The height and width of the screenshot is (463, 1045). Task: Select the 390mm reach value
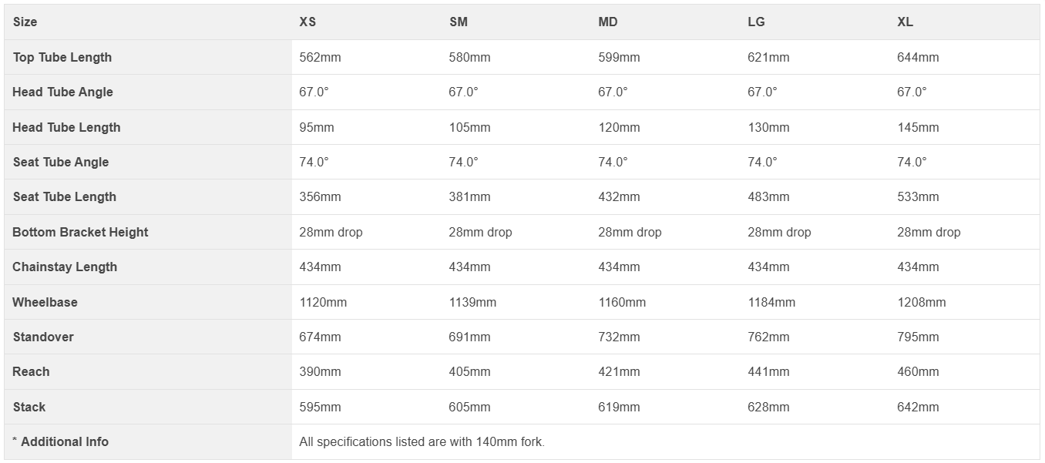320,372
